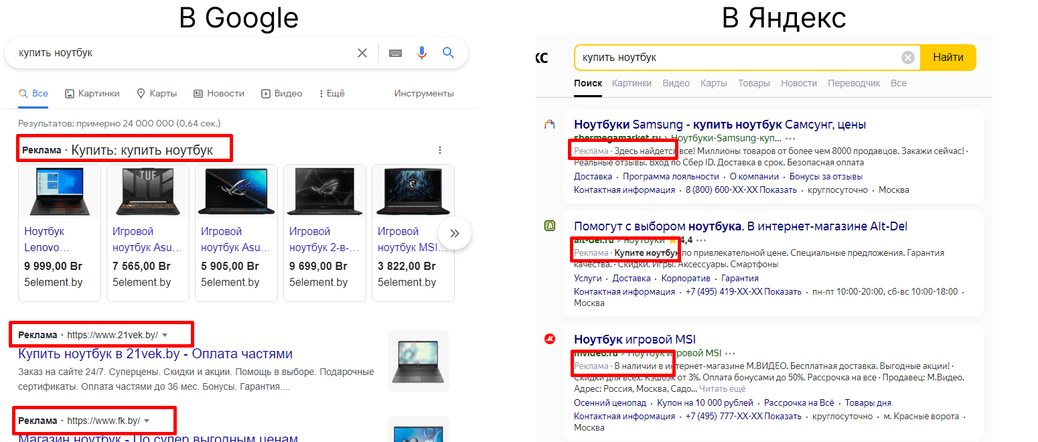
Task: Expand dropdown arrow next to fk.by URL
Action: pos(147,421)
